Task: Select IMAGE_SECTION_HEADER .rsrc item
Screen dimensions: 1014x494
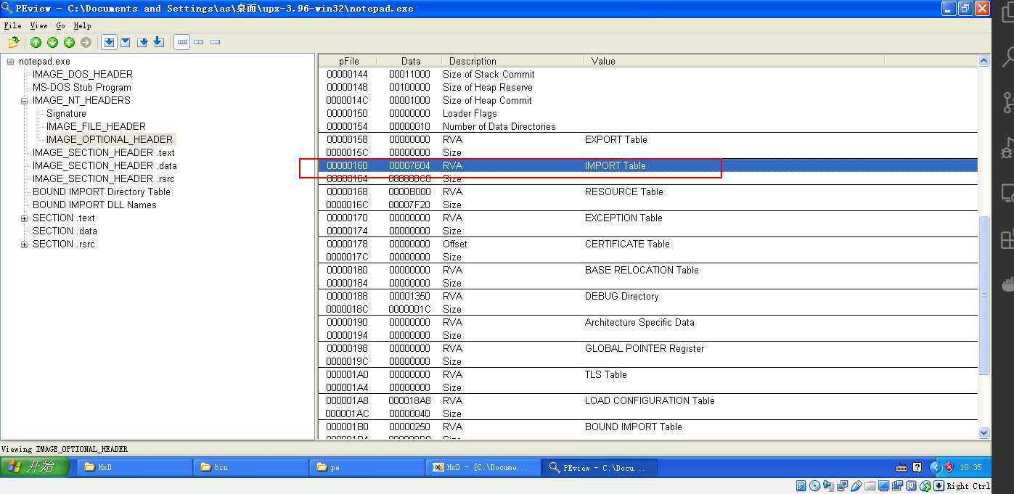Action: (x=104, y=178)
